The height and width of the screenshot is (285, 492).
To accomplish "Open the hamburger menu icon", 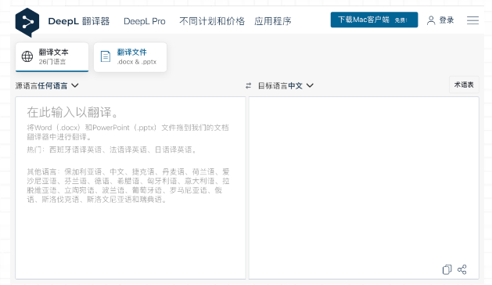I will tap(472, 20).
